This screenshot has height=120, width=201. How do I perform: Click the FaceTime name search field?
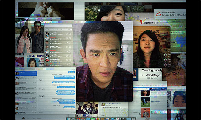tap(58, 29)
